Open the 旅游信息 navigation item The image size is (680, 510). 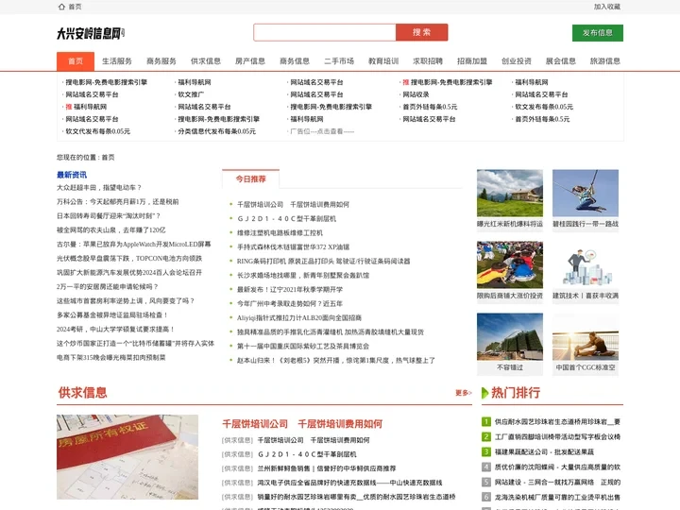(x=605, y=61)
